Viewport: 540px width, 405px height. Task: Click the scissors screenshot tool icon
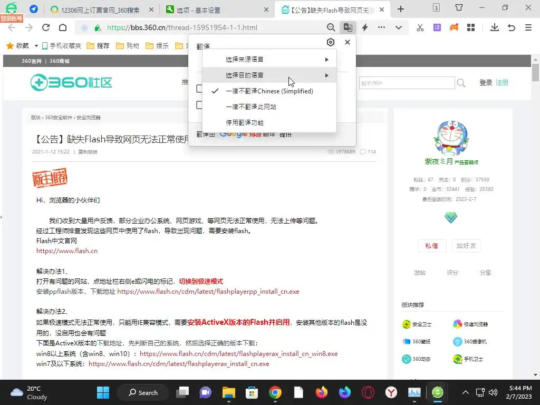point(420,27)
